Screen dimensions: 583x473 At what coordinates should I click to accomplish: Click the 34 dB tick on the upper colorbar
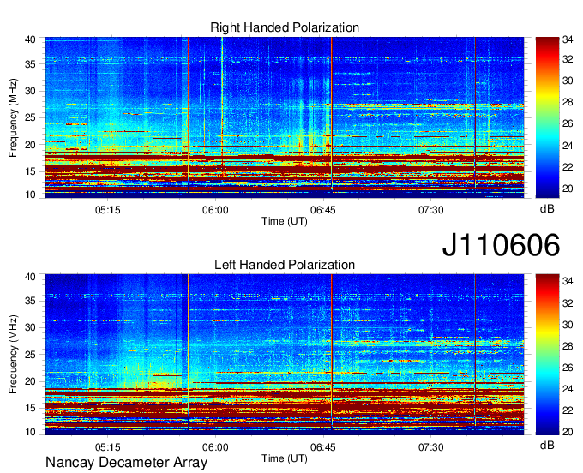pyautogui.click(x=568, y=39)
